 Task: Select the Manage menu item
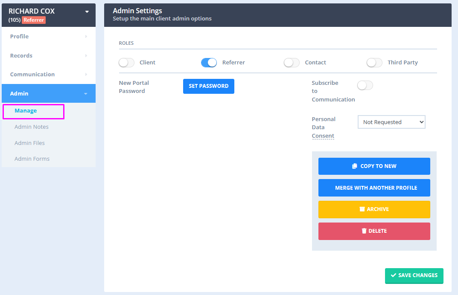pyautogui.click(x=26, y=110)
